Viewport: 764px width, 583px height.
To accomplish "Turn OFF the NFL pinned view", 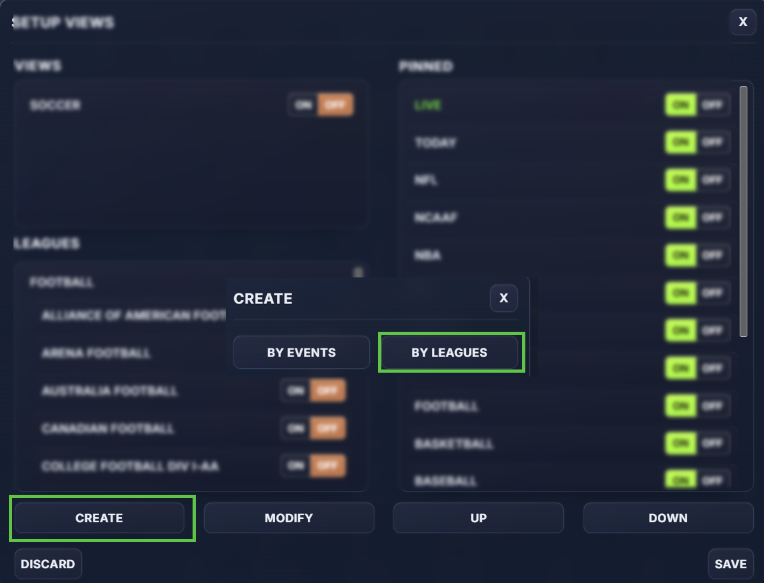I will point(712,180).
